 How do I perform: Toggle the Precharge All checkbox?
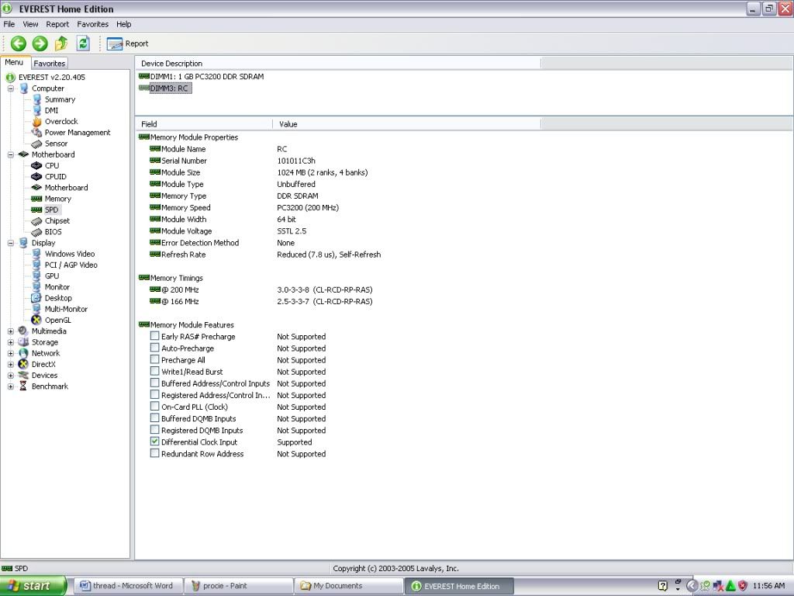click(154, 359)
